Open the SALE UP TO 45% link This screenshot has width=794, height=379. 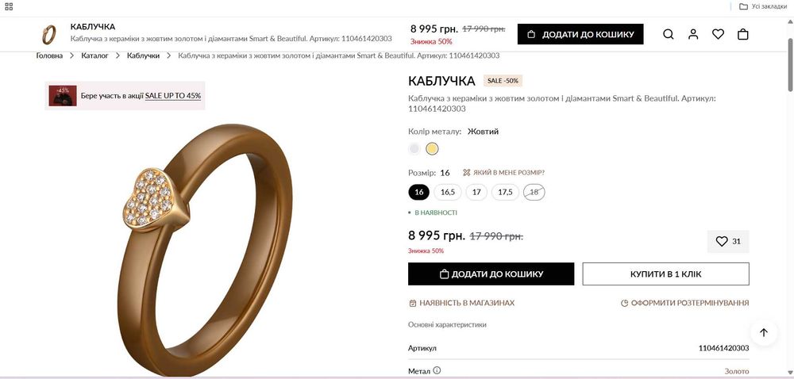173,96
